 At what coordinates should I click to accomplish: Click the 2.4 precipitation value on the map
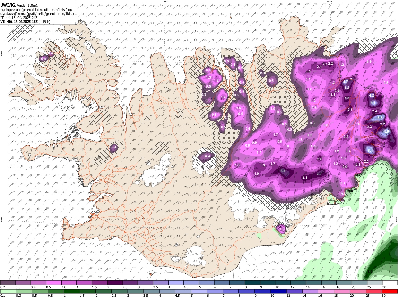coord(374,111)
